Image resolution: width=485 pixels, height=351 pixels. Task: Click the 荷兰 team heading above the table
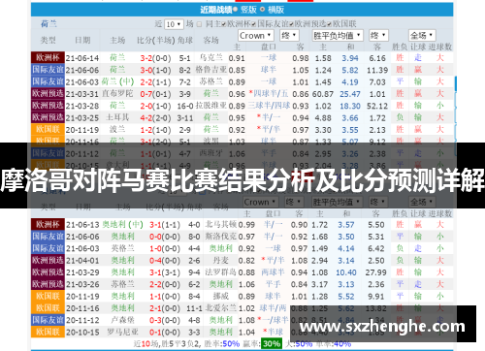click(48, 23)
